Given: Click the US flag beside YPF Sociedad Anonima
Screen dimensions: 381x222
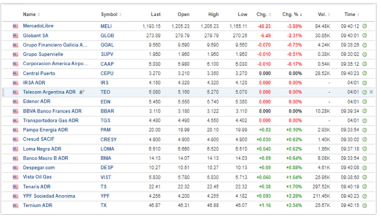Looking at the screenshot, I should pyautogui.click(x=16, y=196).
